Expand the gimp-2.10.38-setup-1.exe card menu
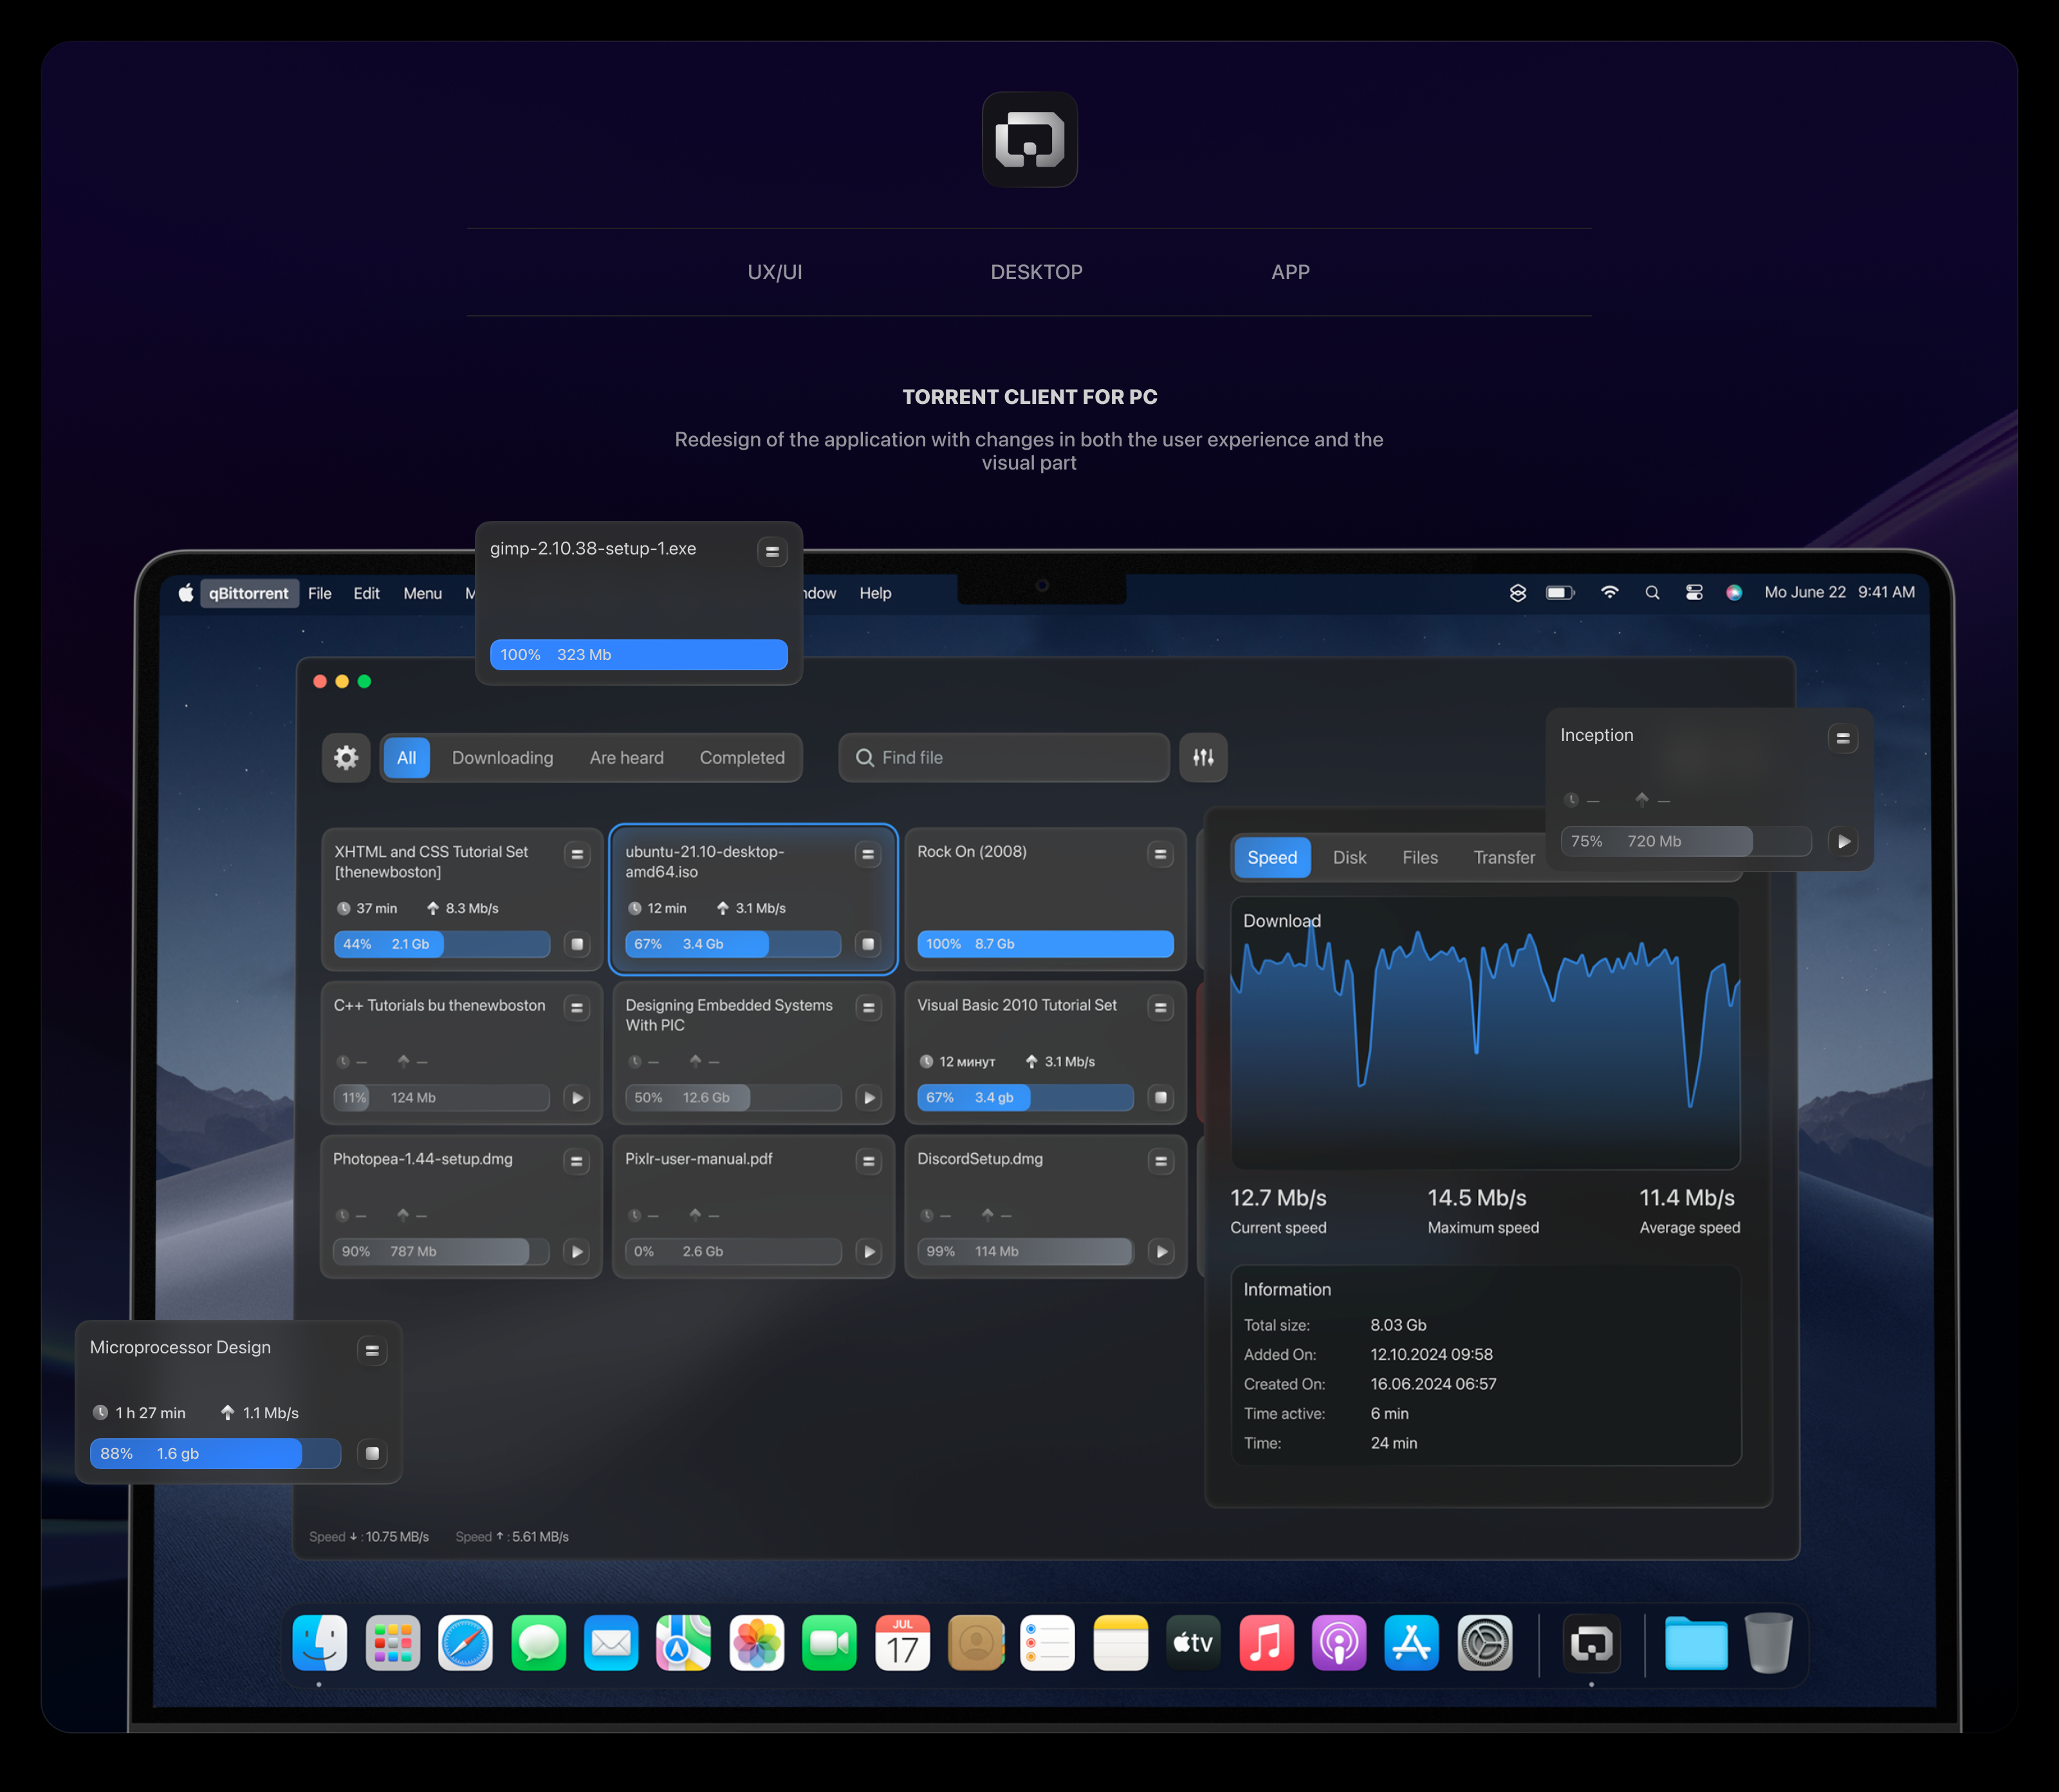Viewport: 2059px width, 1792px height. (x=771, y=551)
